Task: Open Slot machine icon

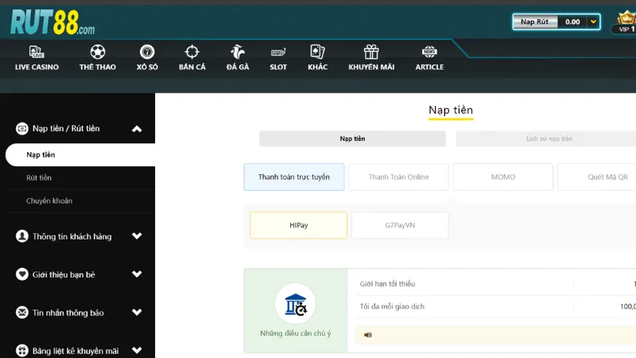Action: (x=278, y=53)
